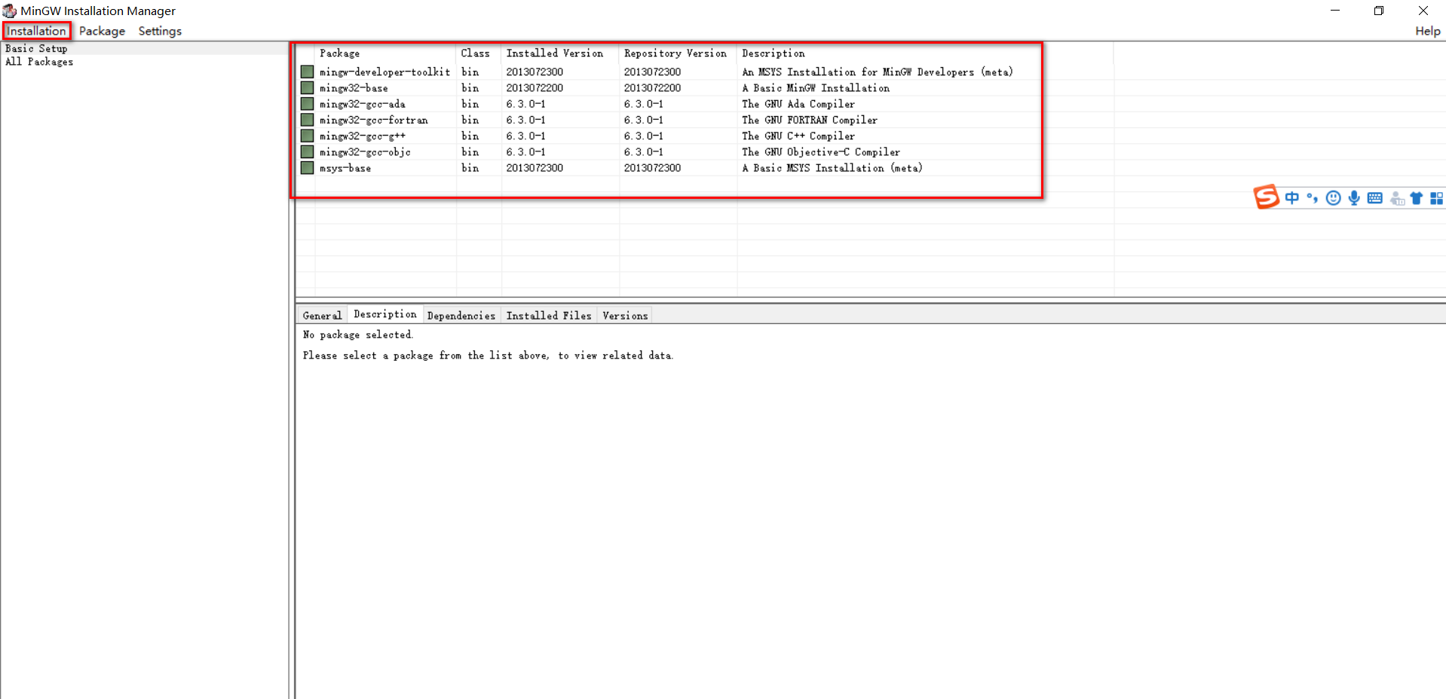Select the mingw32-gcc-fortran package name
Image resolution: width=1446 pixels, height=699 pixels.
click(x=373, y=120)
